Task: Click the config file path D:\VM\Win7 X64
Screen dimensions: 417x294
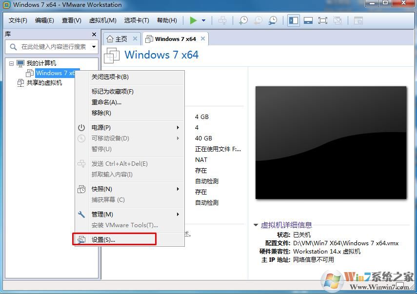Action: pos(346,243)
